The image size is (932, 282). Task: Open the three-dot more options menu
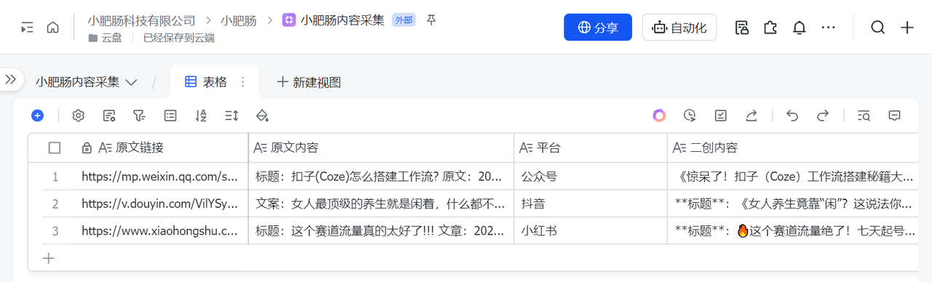click(828, 28)
